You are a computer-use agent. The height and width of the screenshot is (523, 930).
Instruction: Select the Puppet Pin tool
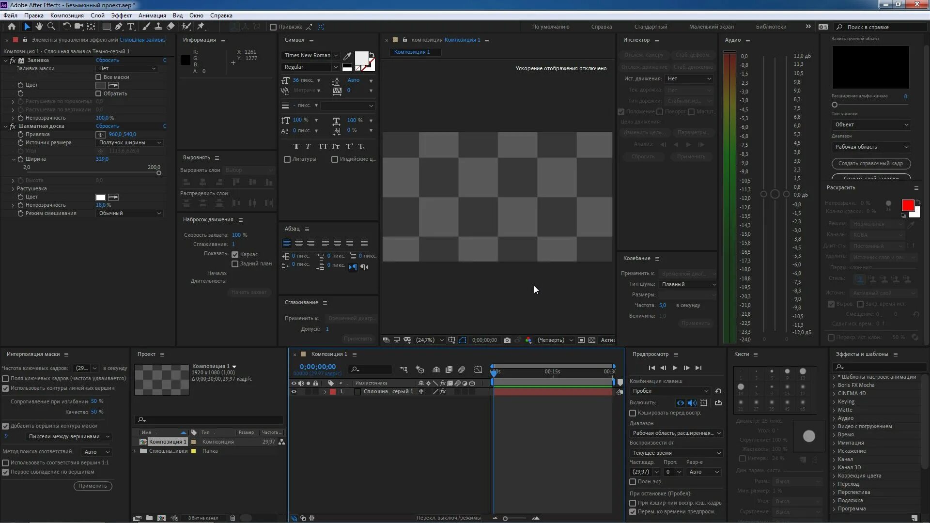click(x=201, y=27)
